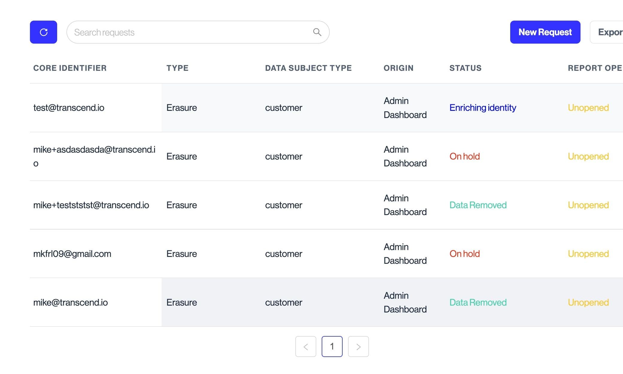Click the magnifying glass search icon
The height and width of the screenshot is (374, 623).
[x=317, y=32]
